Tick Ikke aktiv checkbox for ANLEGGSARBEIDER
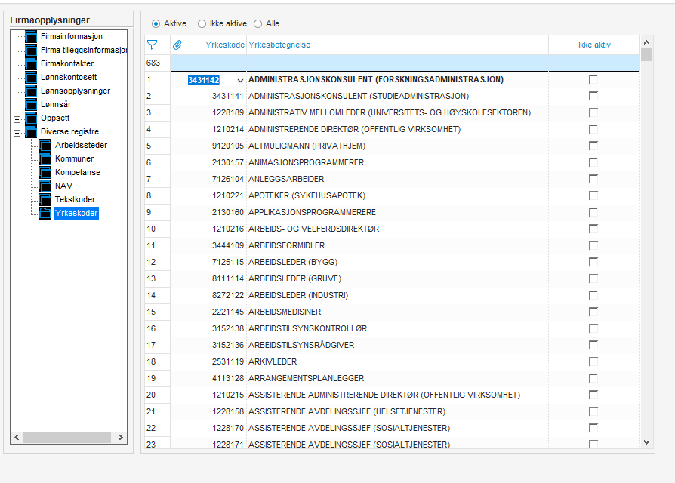Screen dimensions: 675x483 [593, 179]
